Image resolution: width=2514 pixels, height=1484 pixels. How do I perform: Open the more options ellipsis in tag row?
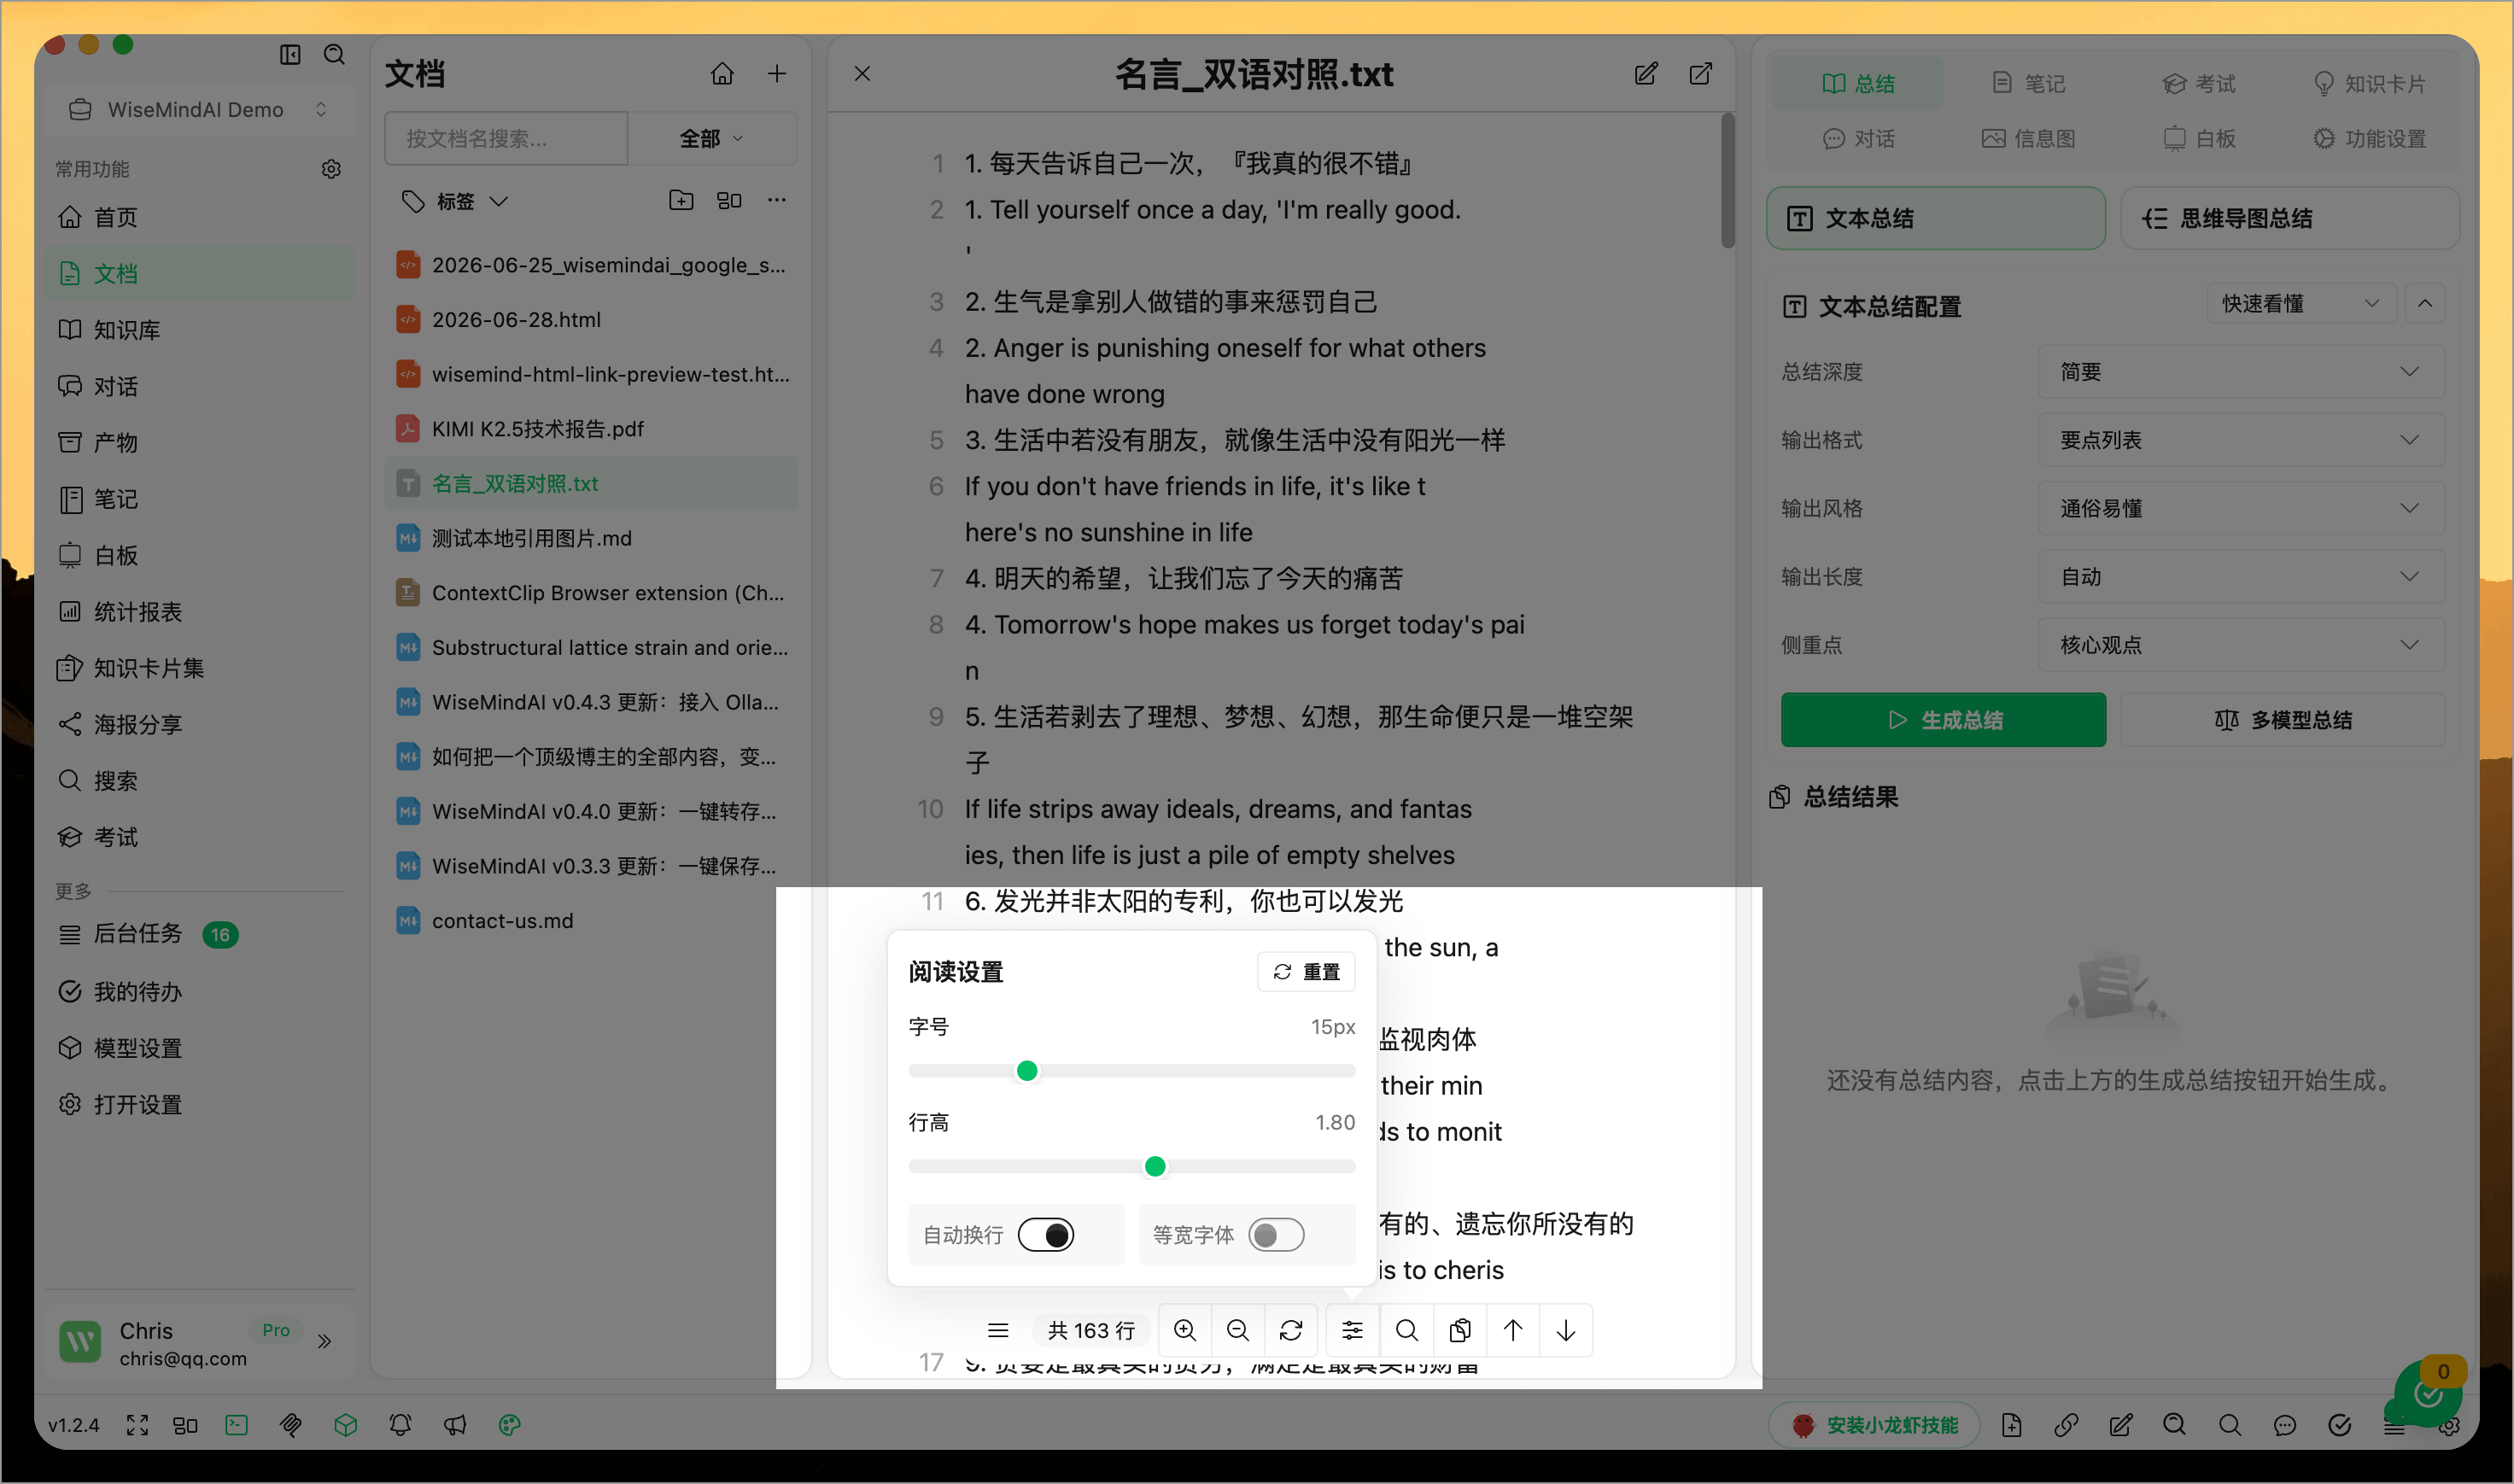[x=777, y=201]
